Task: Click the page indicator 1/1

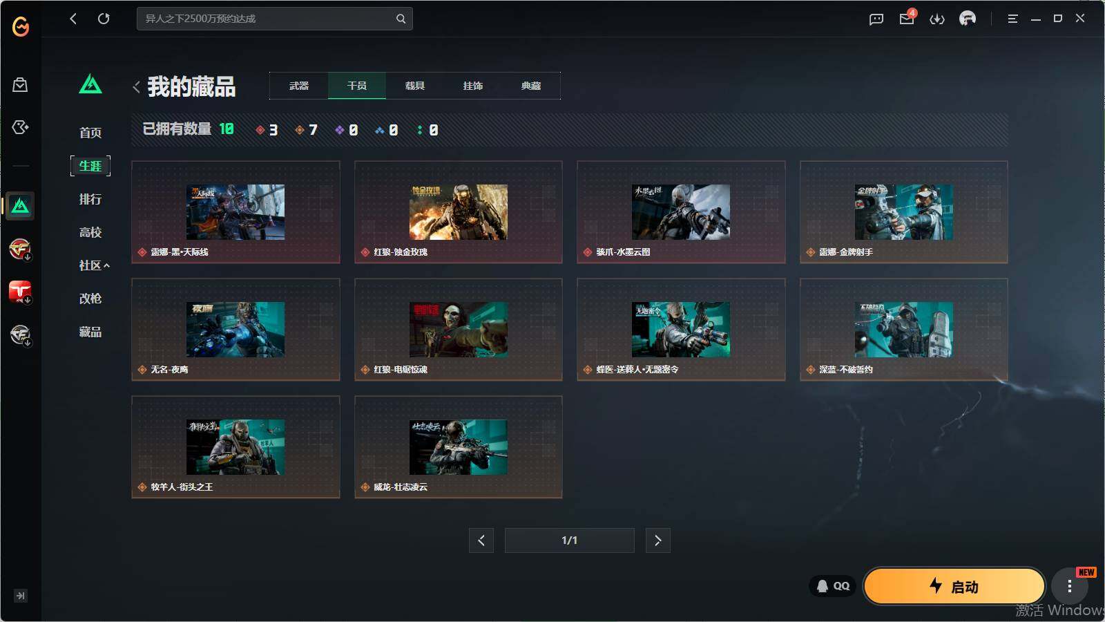Action: 570,540
